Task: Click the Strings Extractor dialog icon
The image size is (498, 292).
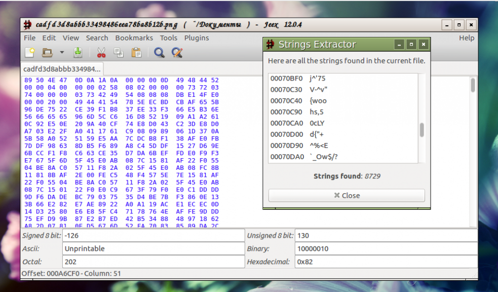Action: tap(271, 45)
